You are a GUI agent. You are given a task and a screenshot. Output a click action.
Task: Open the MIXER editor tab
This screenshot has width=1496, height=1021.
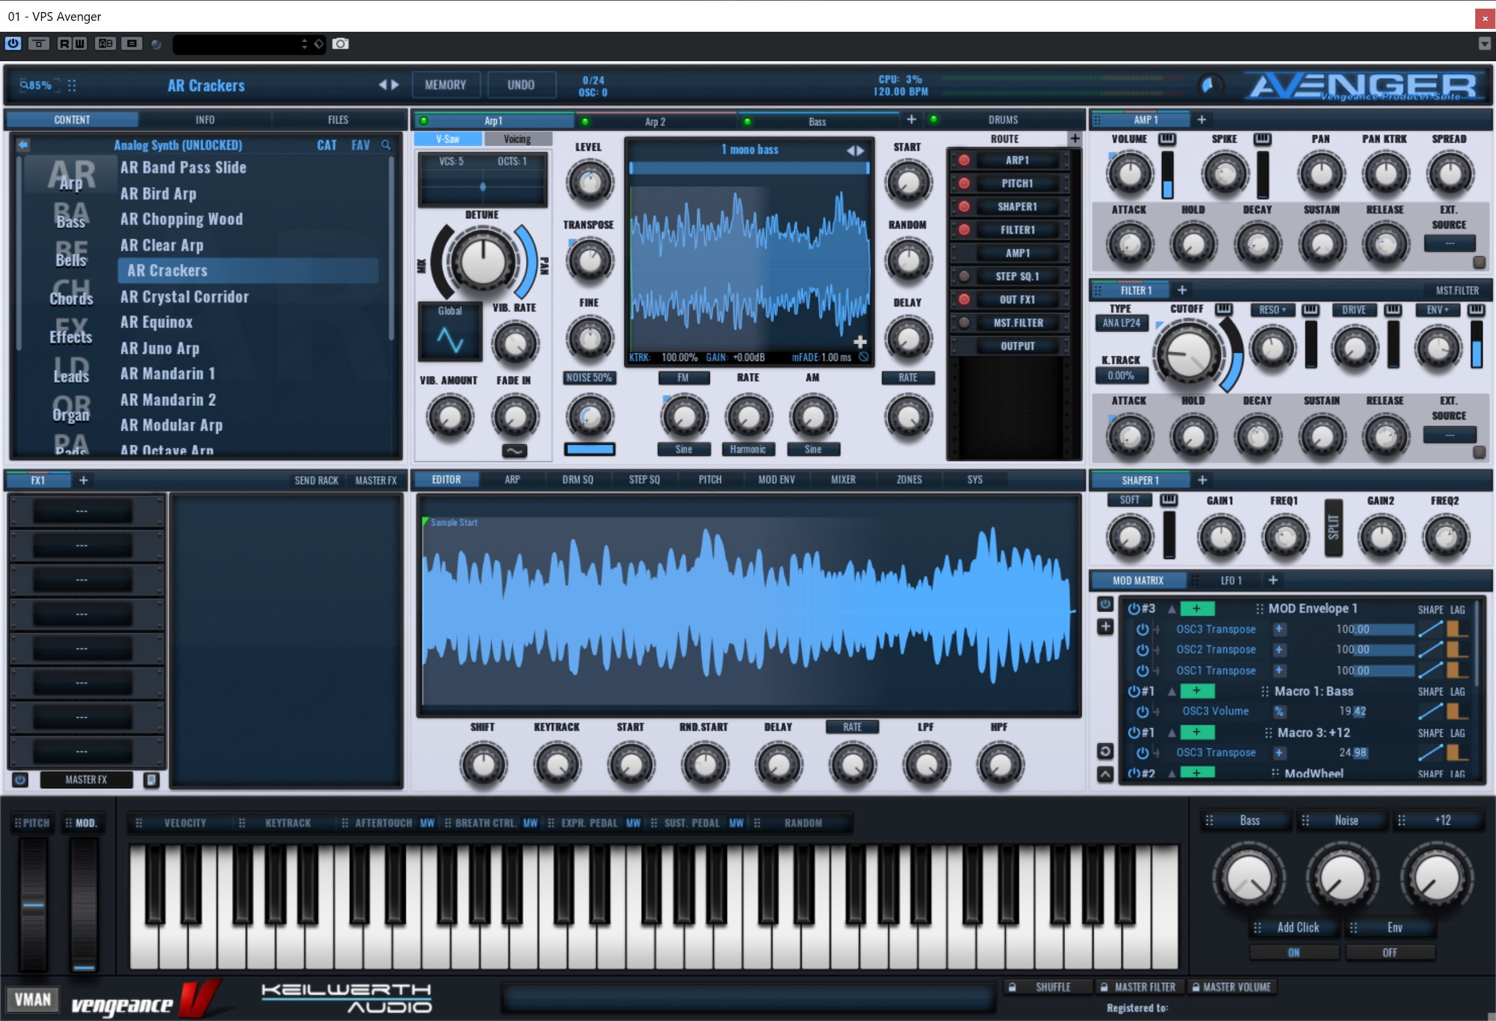843,479
